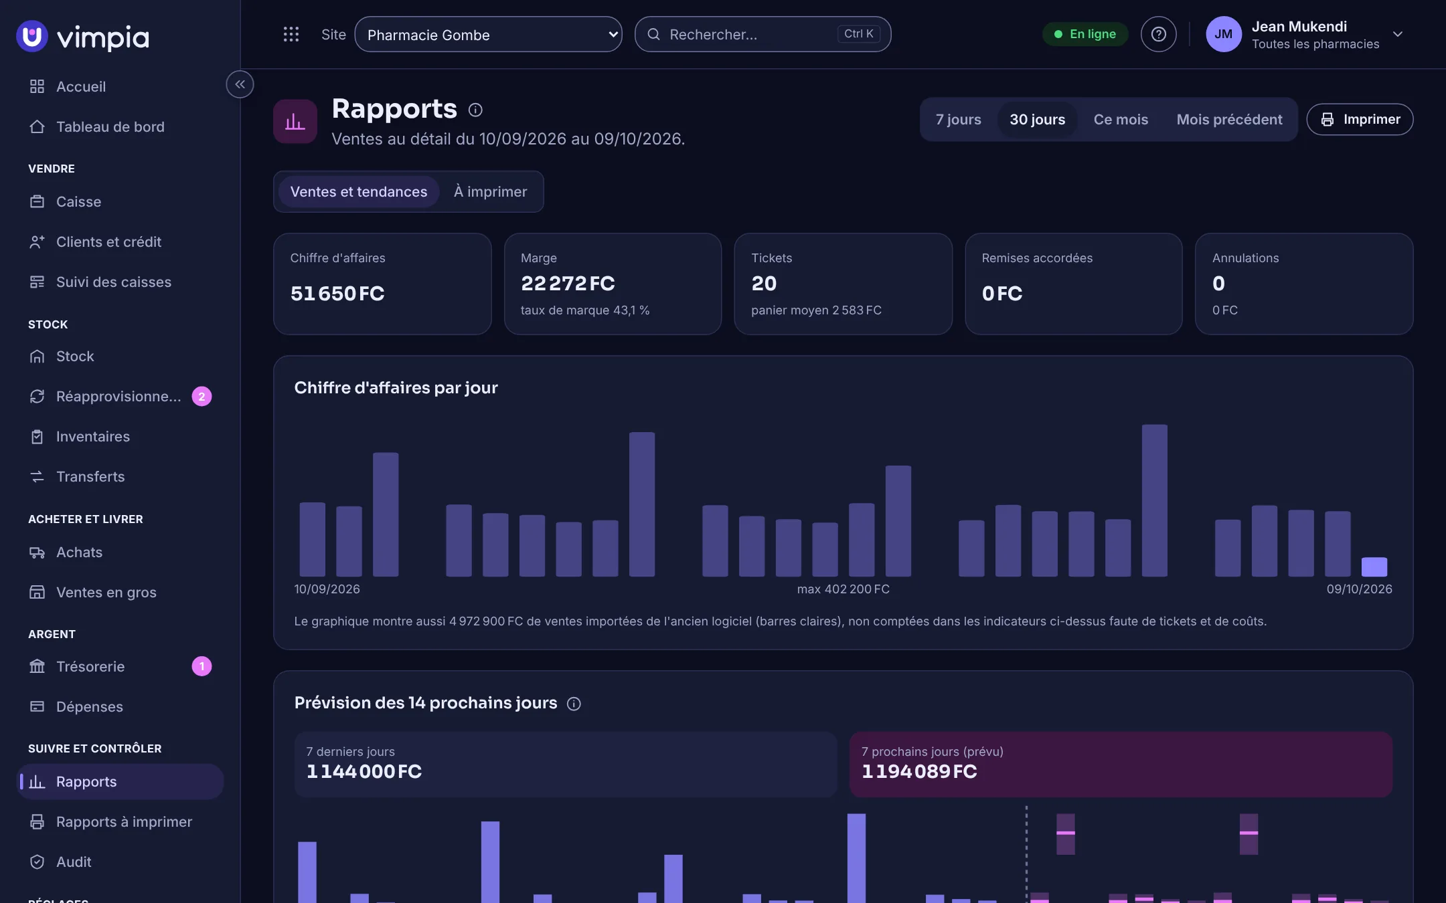Image resolution: width=1446 pixels, height=903 pixels.
Task: Click the Marge 22 272 FC card
Action: point(613,284)
